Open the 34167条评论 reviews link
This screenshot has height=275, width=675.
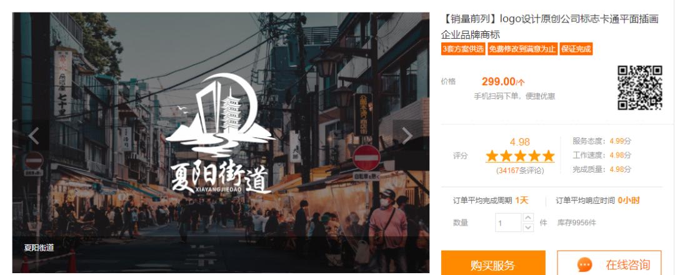(520, 171)
